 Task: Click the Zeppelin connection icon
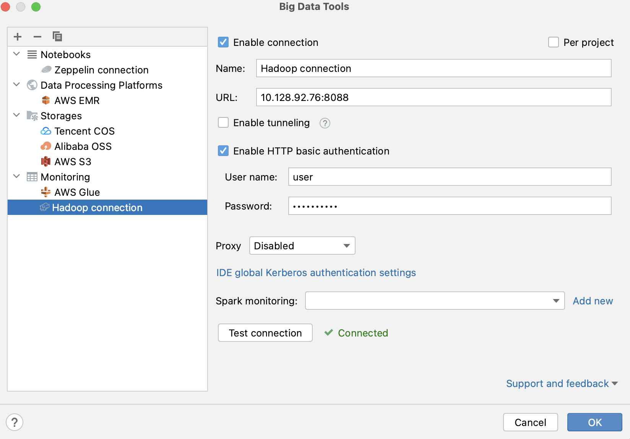[46, 70]
